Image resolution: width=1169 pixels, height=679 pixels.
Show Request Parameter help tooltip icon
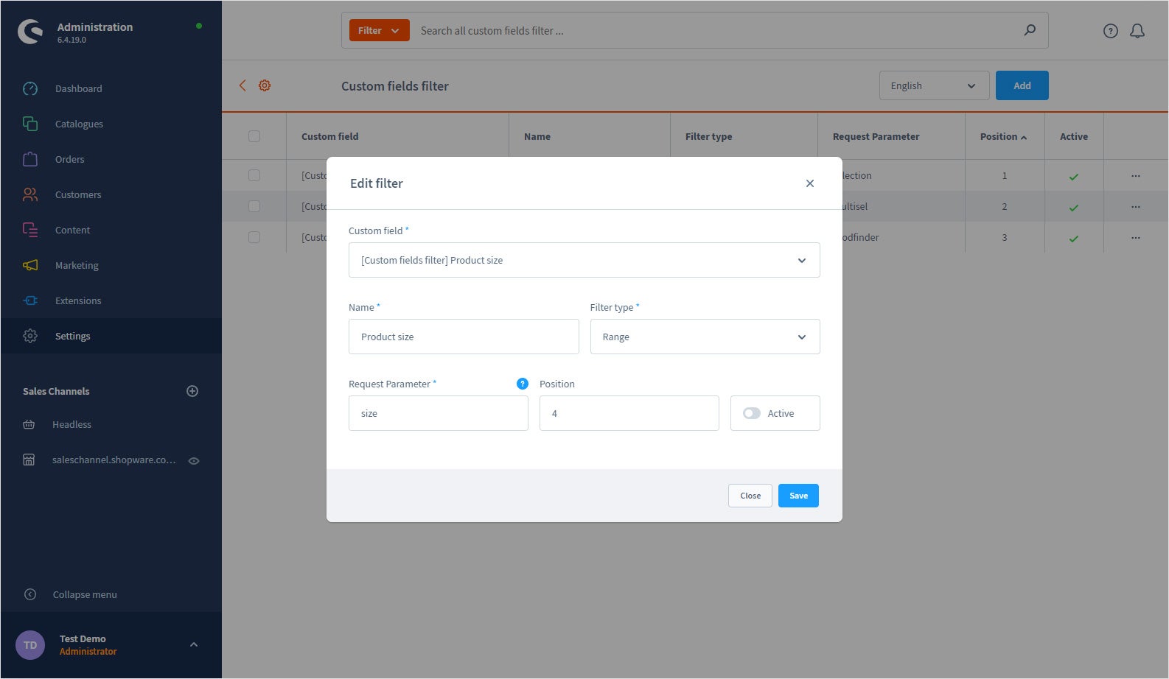pos(523,384)
